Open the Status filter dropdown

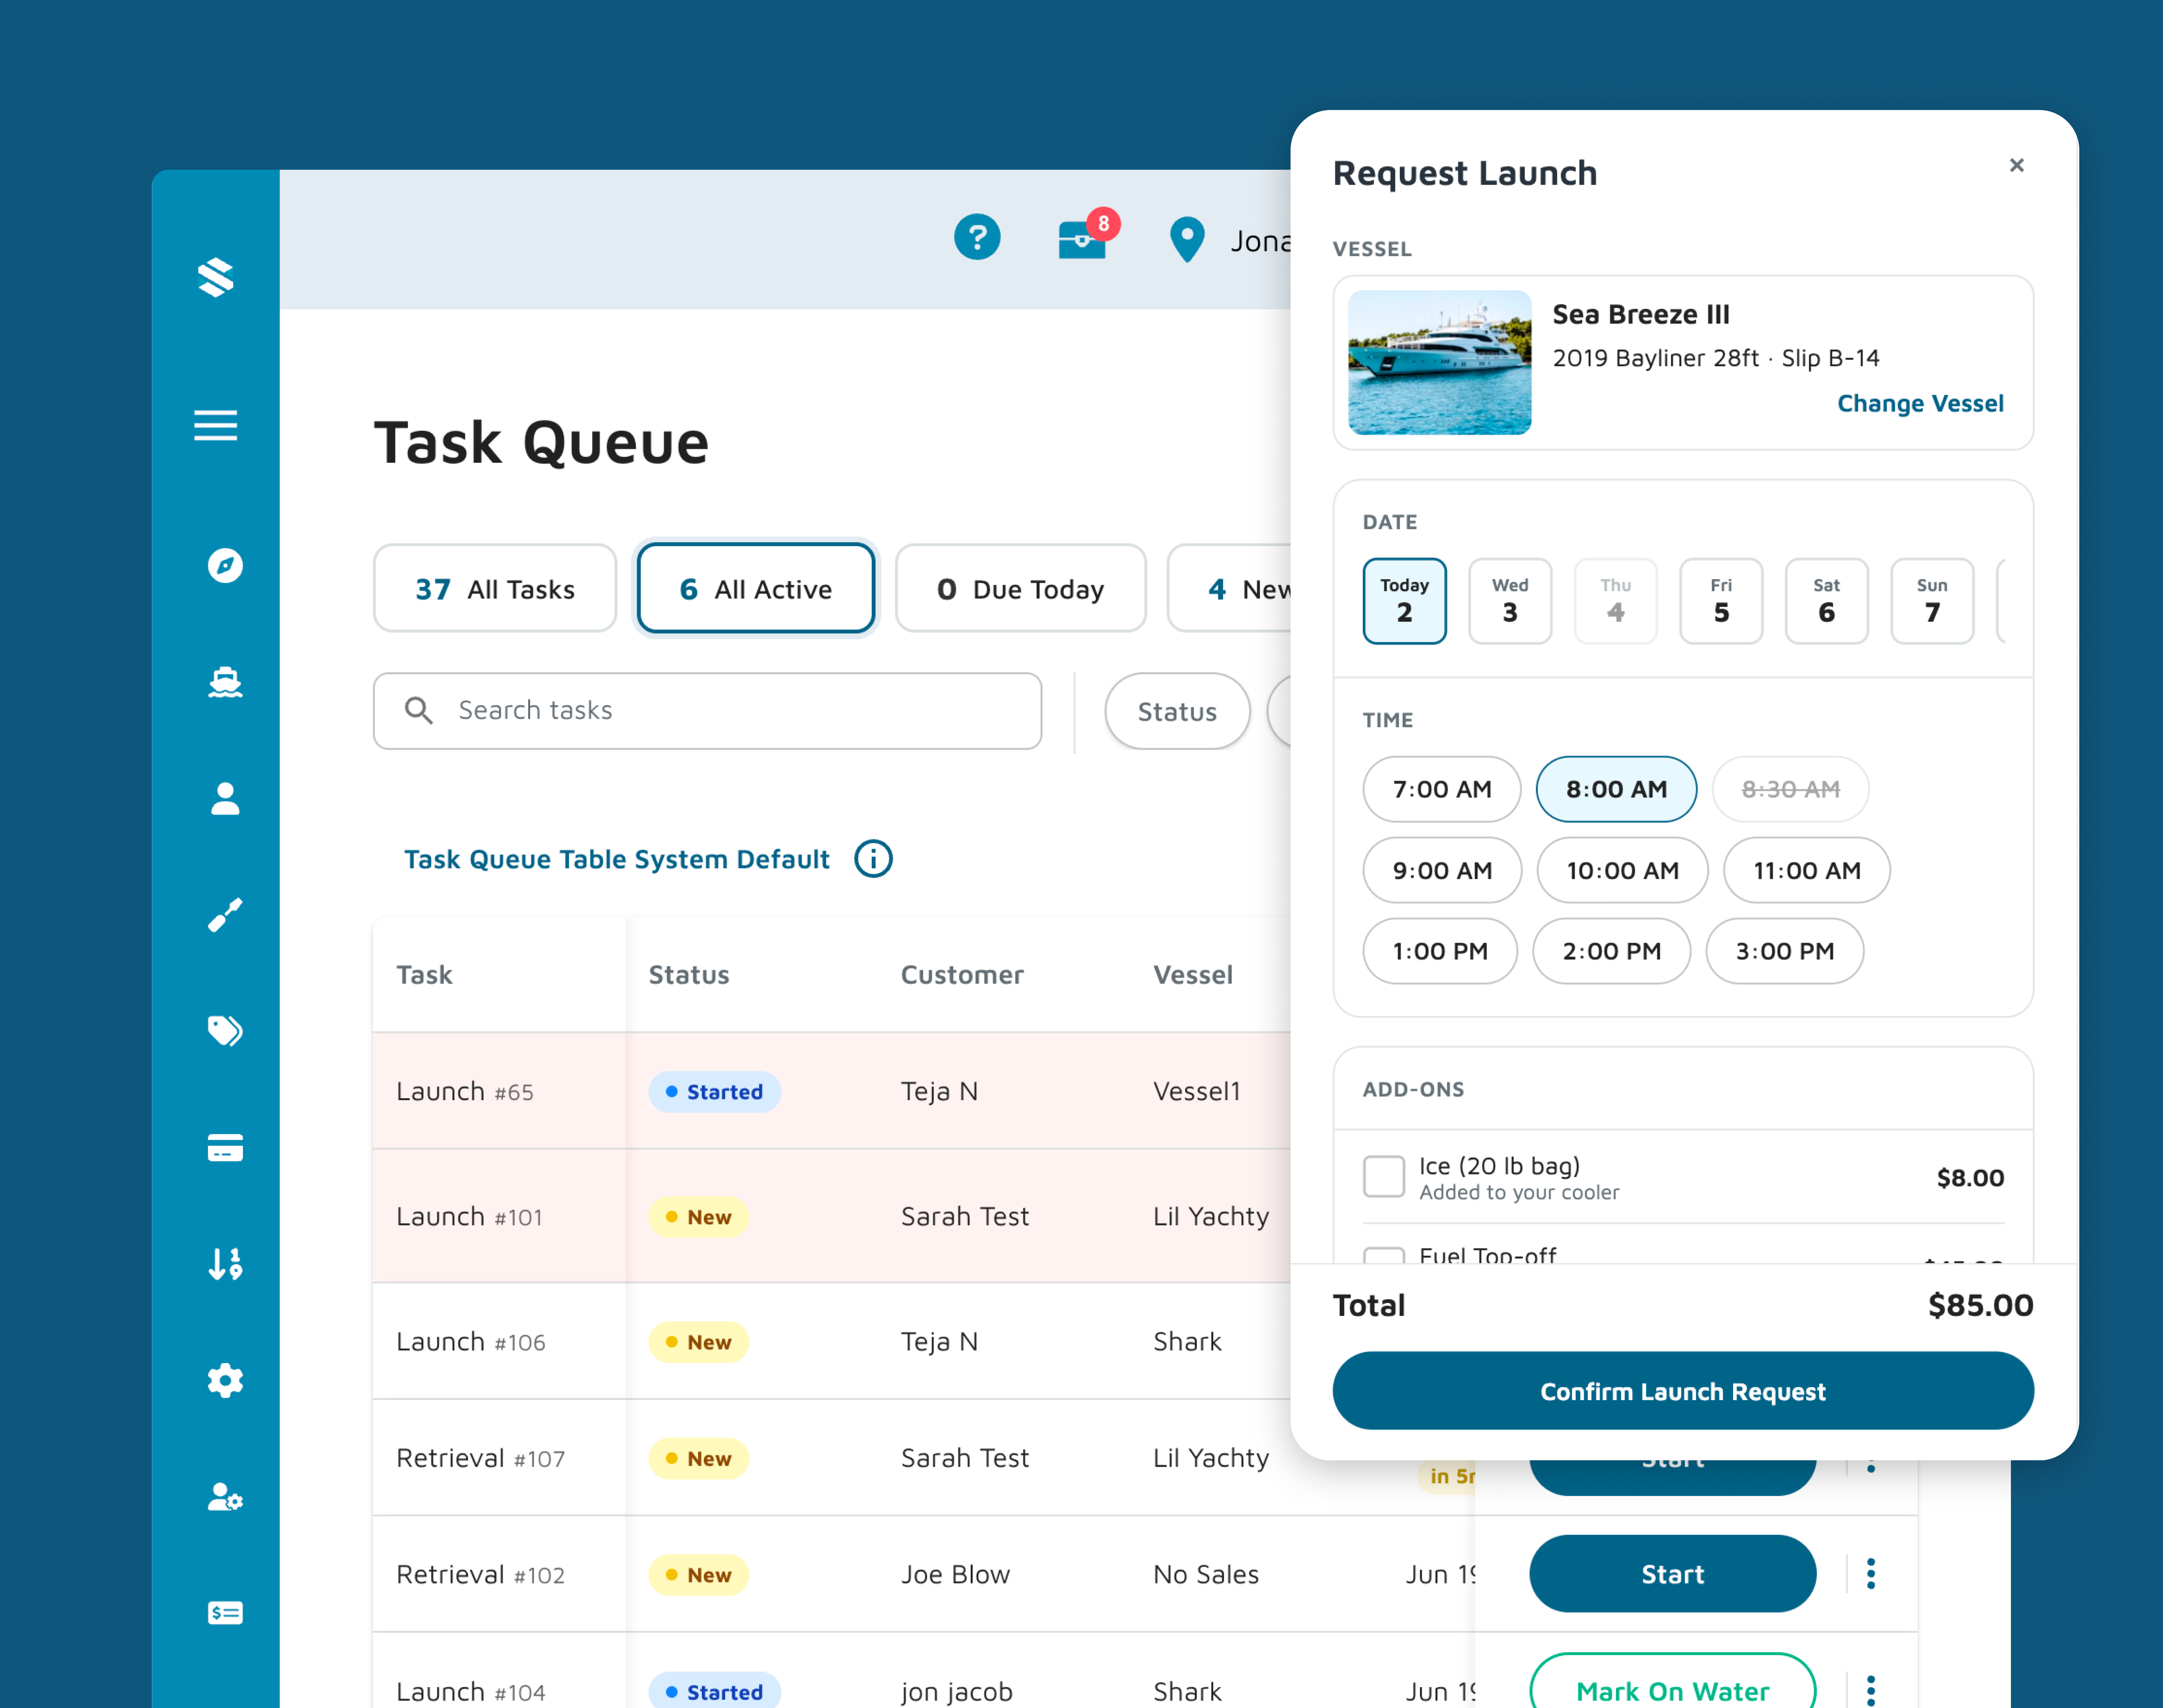click(1177, 711)
